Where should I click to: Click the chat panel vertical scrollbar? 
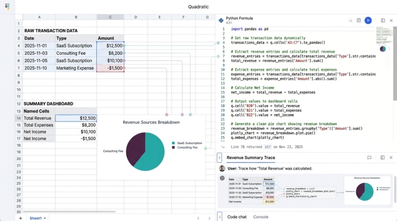pos(395,189)
